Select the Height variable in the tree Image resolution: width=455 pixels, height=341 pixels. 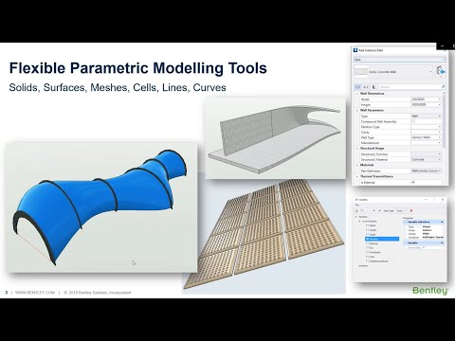(x=372, y=230)
